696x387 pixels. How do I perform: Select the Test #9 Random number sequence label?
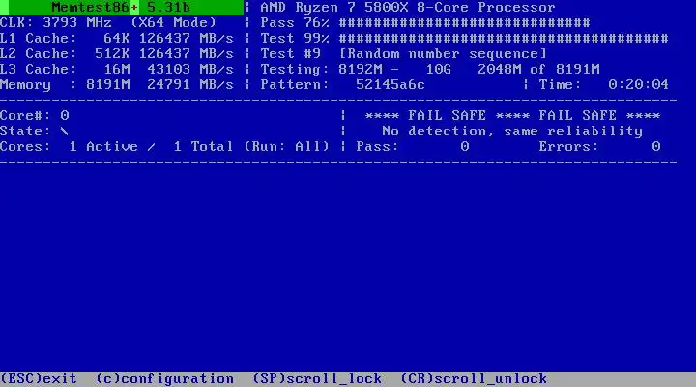click(x=403, y=54)
